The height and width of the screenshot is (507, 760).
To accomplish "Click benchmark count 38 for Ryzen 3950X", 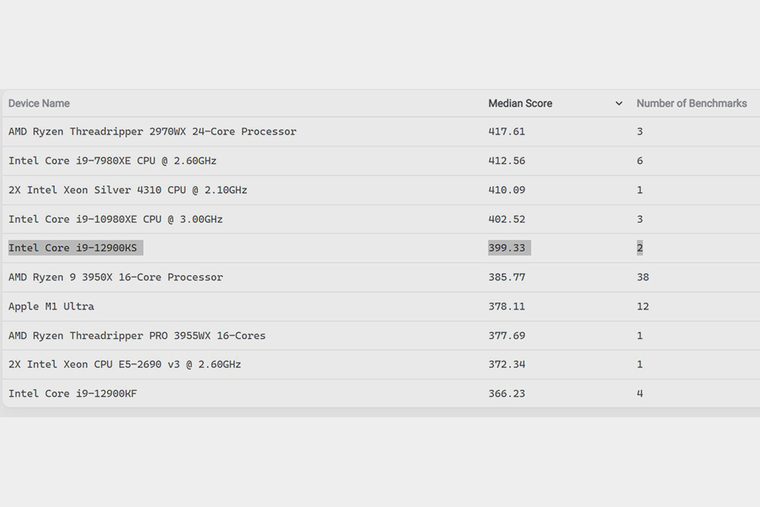I will (643, 277).
